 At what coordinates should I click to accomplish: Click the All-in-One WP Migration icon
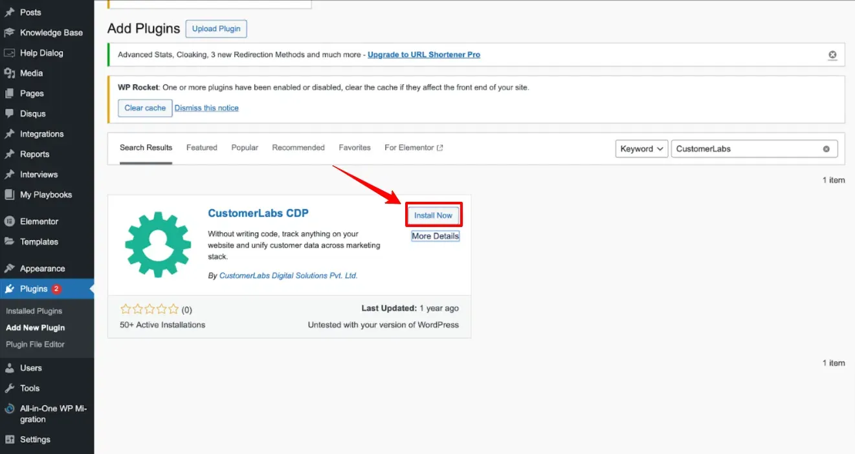[9, 409]
